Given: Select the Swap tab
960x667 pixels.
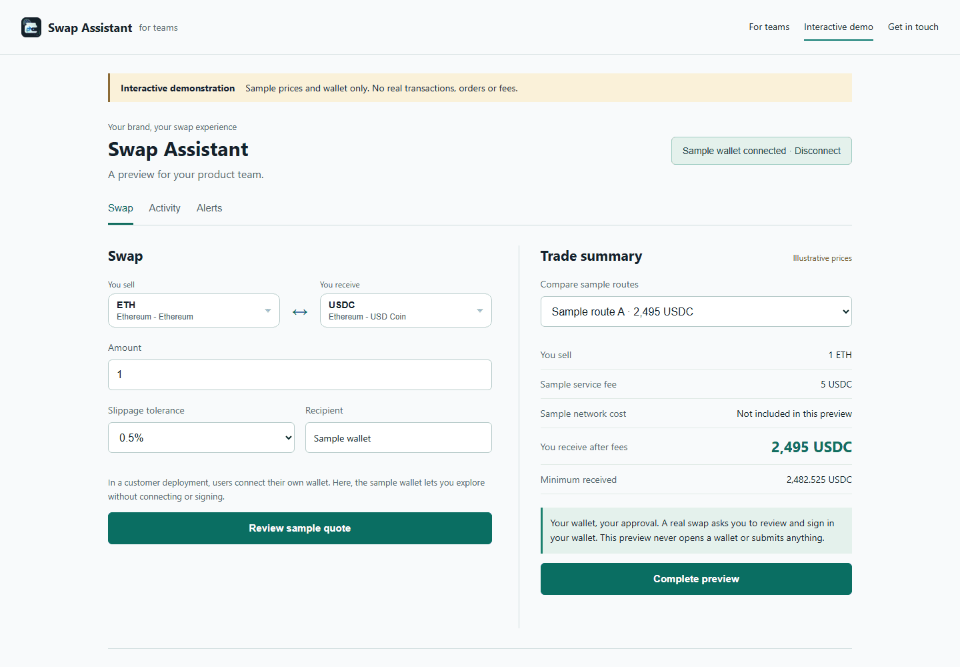Looking at the screenshot, I should pyautogui.click(x=121, y=208).
